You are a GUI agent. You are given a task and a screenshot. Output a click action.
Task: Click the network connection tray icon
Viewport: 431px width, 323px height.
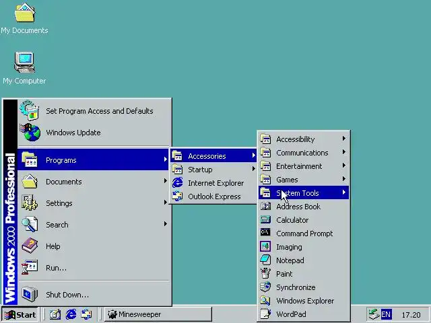(x=374, y=314)
